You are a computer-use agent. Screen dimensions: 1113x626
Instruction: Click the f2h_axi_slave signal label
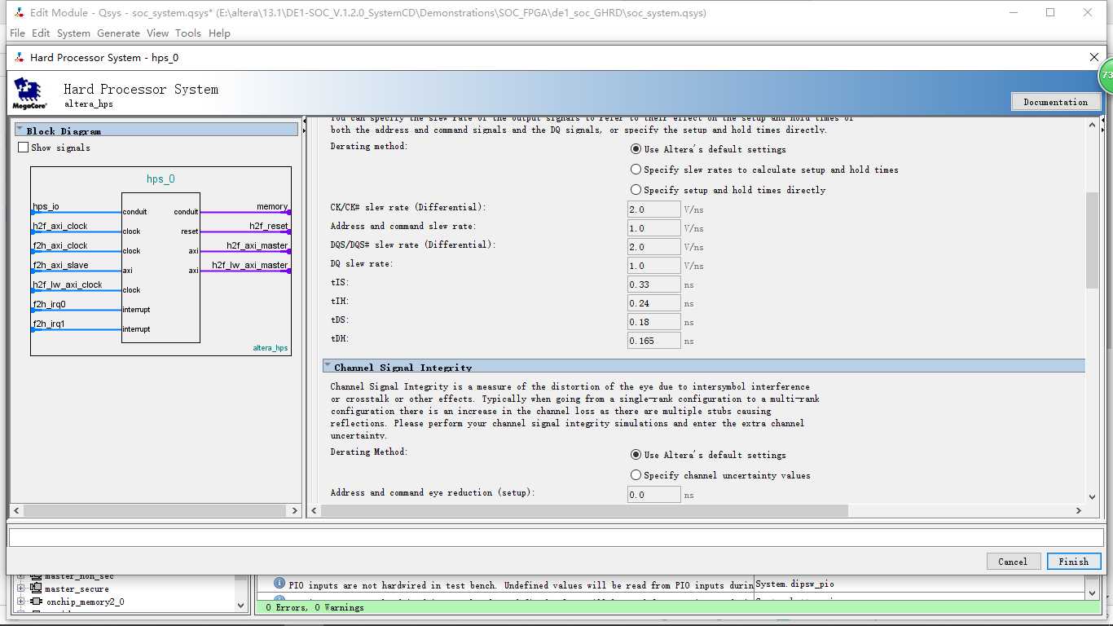[60, 266]
